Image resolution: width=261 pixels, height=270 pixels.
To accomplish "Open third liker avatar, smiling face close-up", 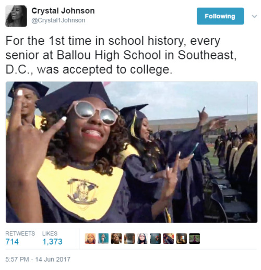I will [116, 239].
